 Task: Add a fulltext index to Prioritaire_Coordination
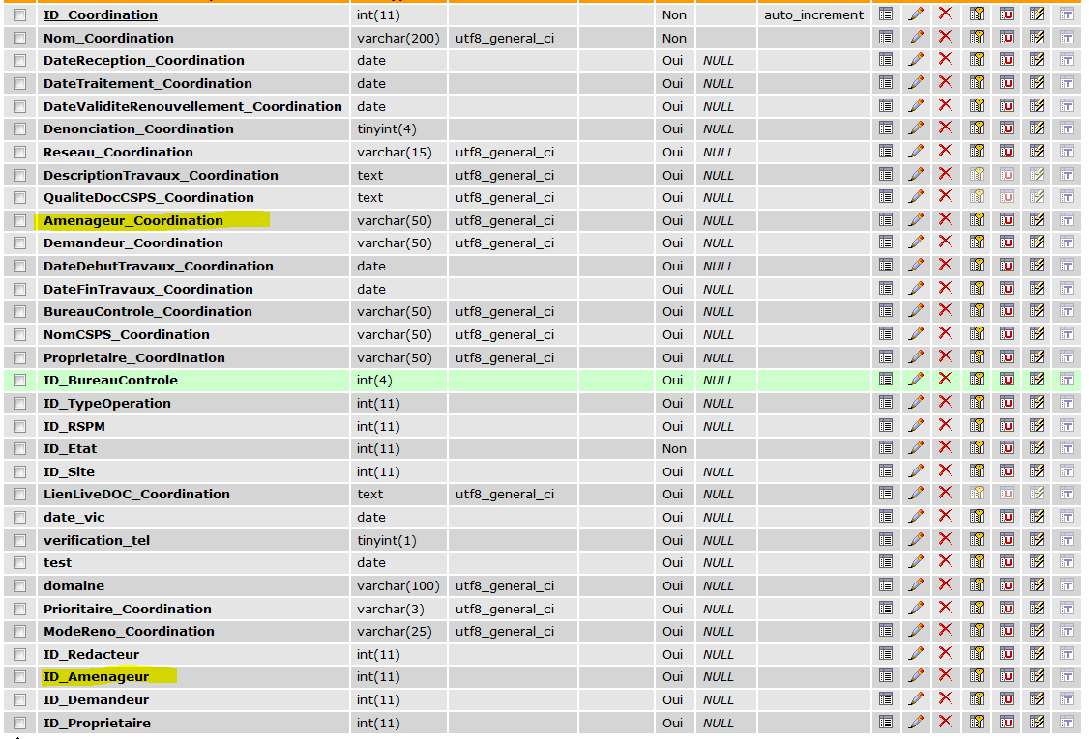click(1065, 609)
